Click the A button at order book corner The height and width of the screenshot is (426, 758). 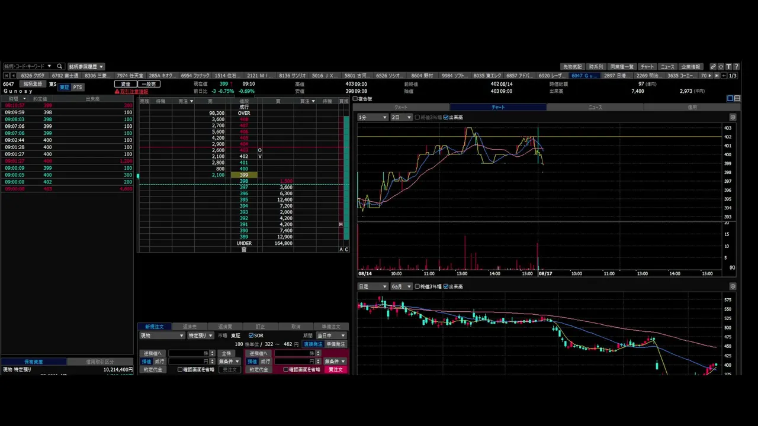point(341,250)
